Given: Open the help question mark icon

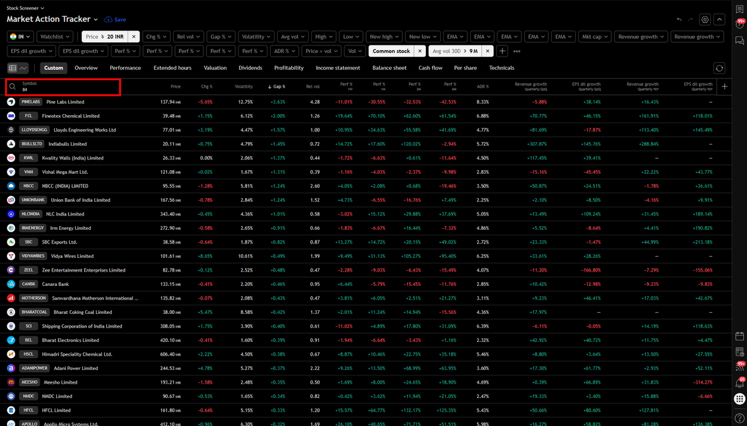Looking at the screenshot, I should (739, 419).
